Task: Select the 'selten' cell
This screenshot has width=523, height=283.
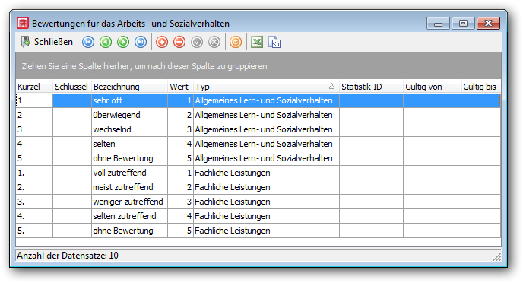Action: [129, 144]
